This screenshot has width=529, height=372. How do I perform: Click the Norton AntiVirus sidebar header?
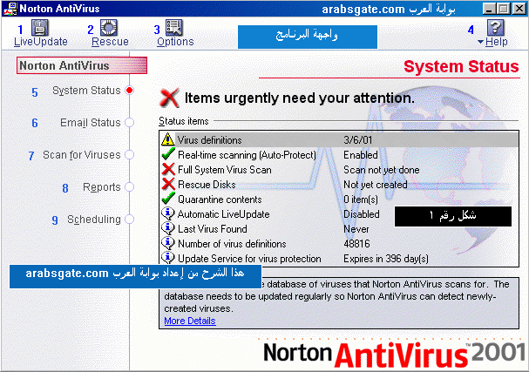tap(82, 65)
